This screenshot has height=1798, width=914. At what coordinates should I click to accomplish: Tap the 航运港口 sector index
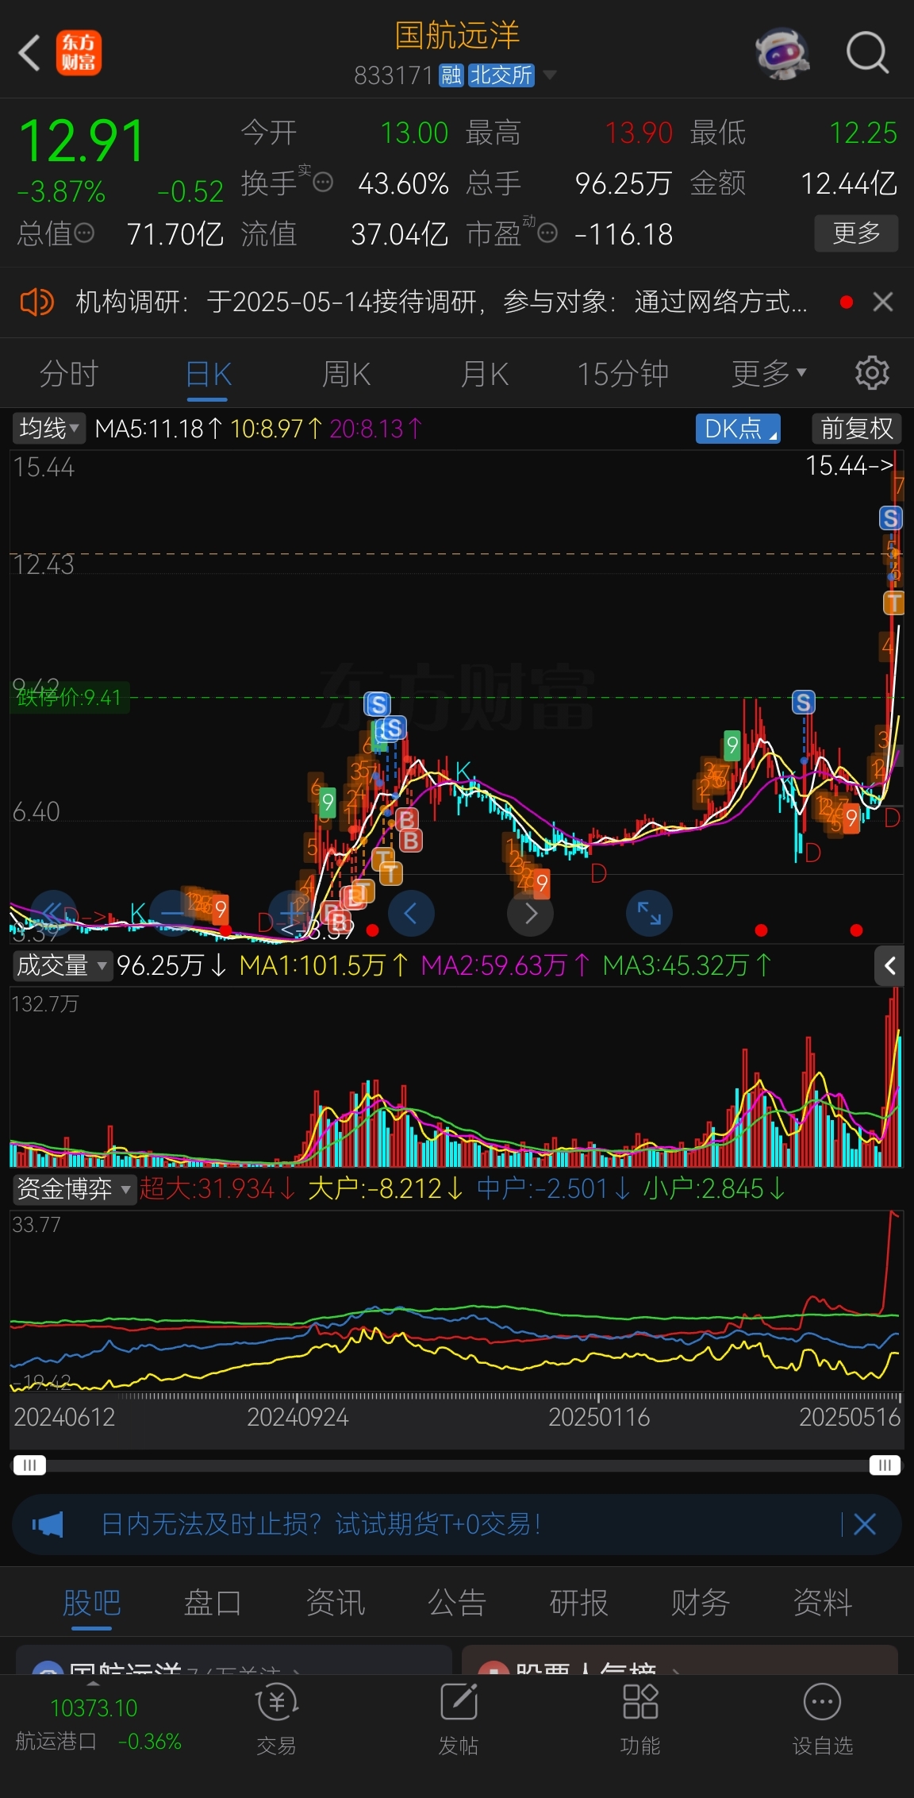[x=97, y=1724]
